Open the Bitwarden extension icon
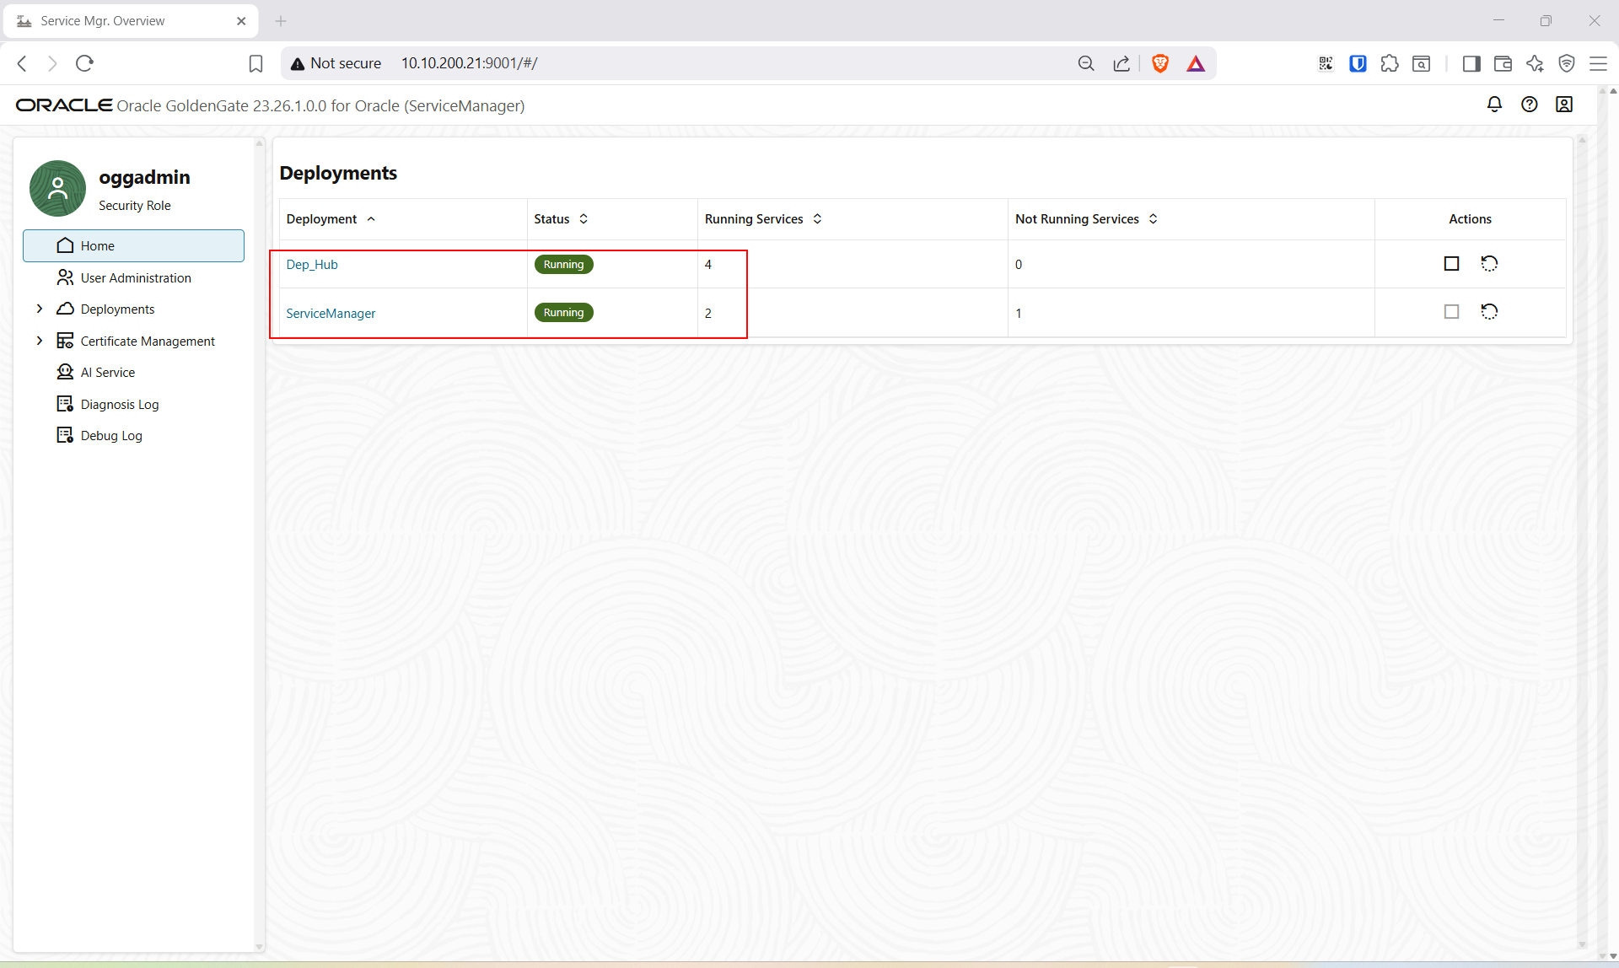 tap(1358, 63)
